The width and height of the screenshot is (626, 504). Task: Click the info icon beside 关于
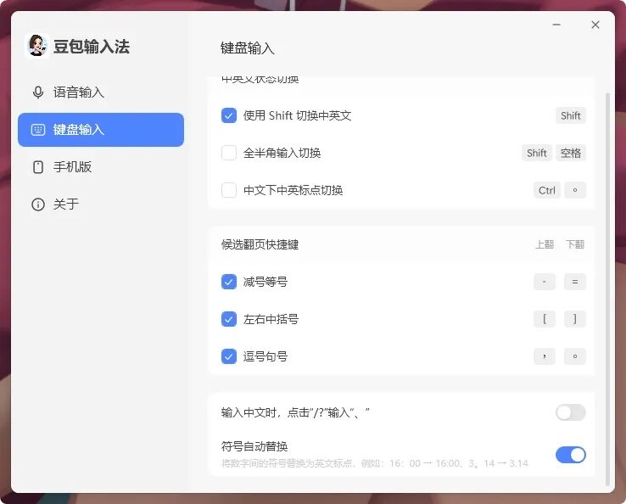pyautogui.click(x=38, y=204)
